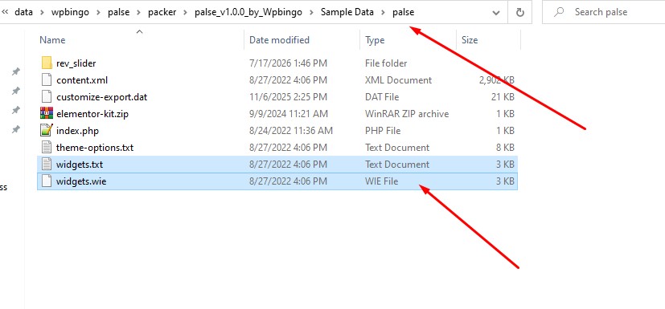Image resolution: width=665 pixels, height=309 pixels.
Task: Click the content.xml document icon
Action: pos(47,80)
